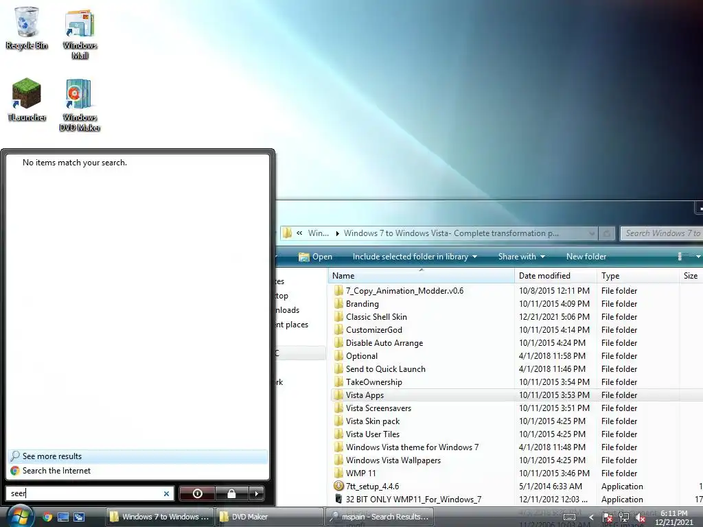Click the Win... breadcrumb segment
This screenshot has width=703, height=527.
319,233
